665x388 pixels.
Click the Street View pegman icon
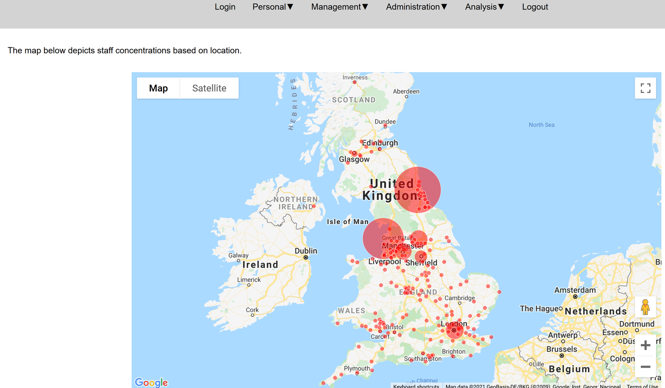[645, 307]
